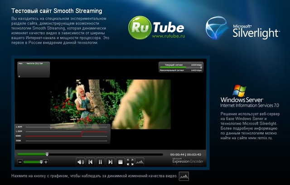The width and height of the screenshot is (290, 185).
Task: Click the Expression Encoder label
Action: 188,161
